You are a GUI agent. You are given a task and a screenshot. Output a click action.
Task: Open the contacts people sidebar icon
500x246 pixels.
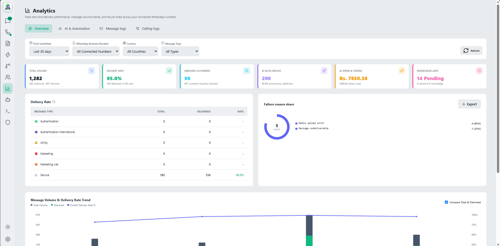(x=8, y=77)
